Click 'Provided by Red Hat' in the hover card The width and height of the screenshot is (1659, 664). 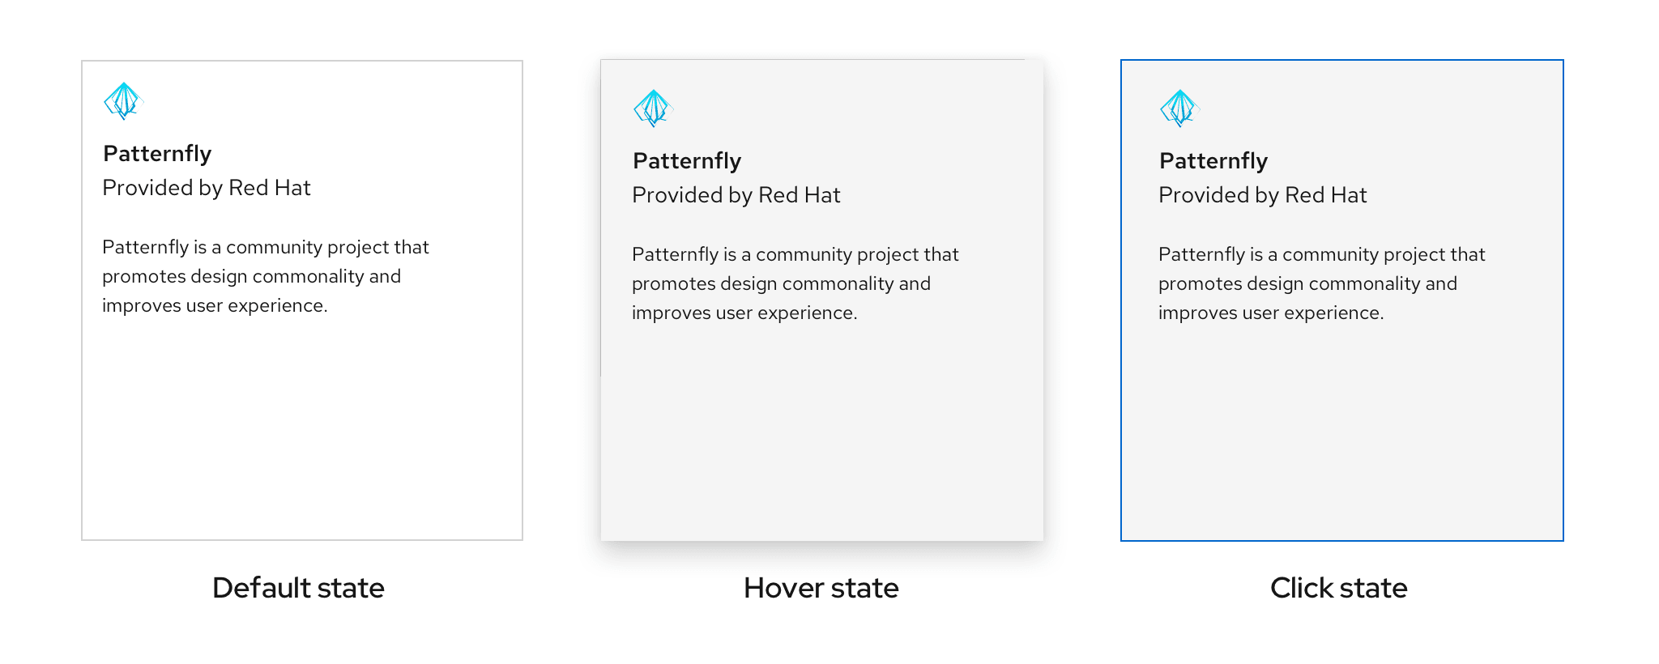click(x=736, y=195)
